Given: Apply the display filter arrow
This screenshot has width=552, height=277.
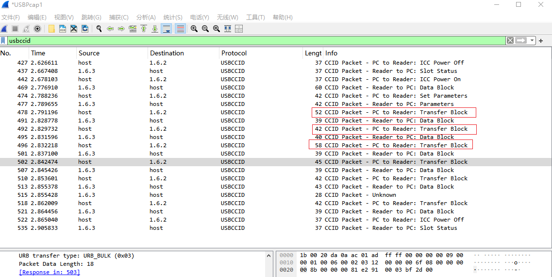Looking at the screenshot, I should (520, 40).
